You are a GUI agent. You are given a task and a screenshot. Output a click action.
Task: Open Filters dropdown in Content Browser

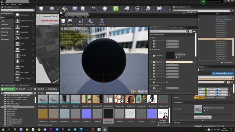[x=41, y=93]
